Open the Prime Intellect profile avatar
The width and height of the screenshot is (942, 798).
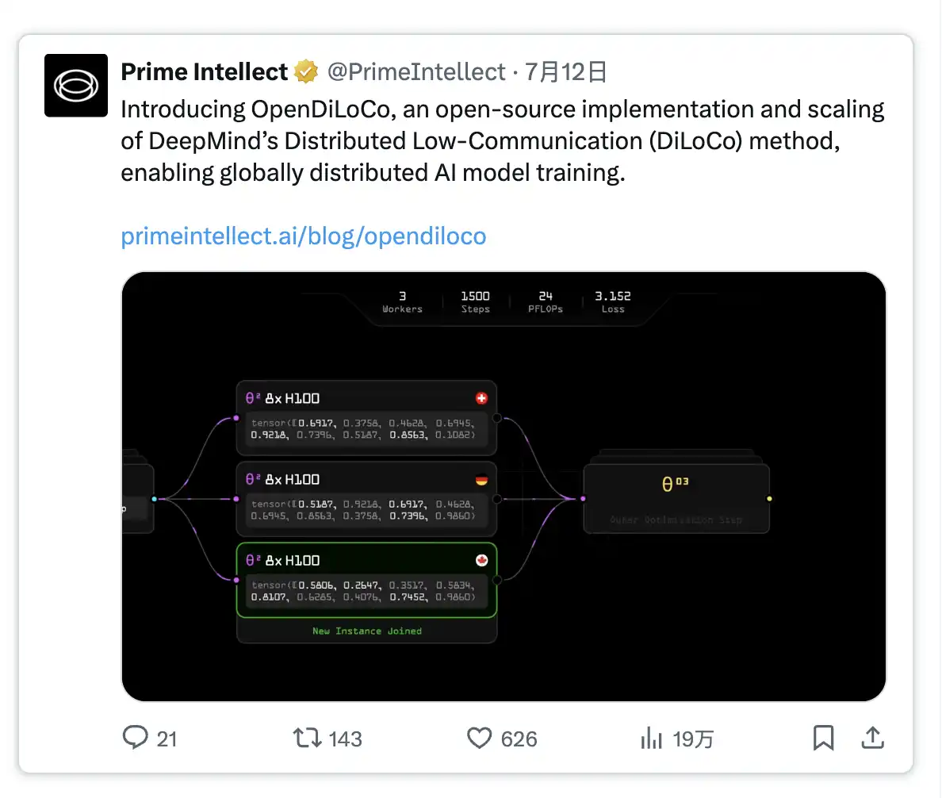click(x=76, y=86)
